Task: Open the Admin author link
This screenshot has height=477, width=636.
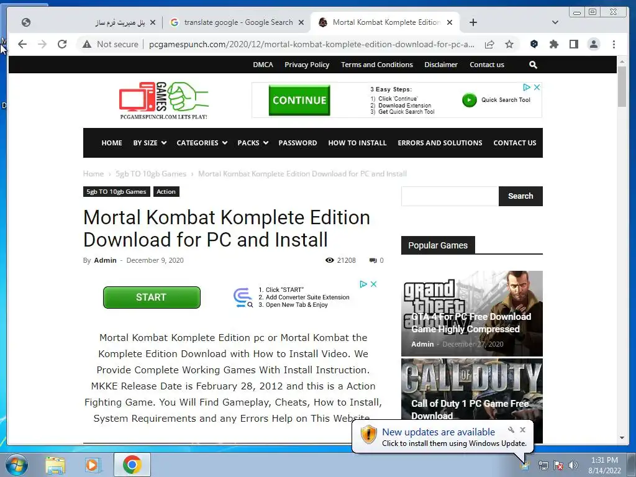Action: tap(105, 260)
